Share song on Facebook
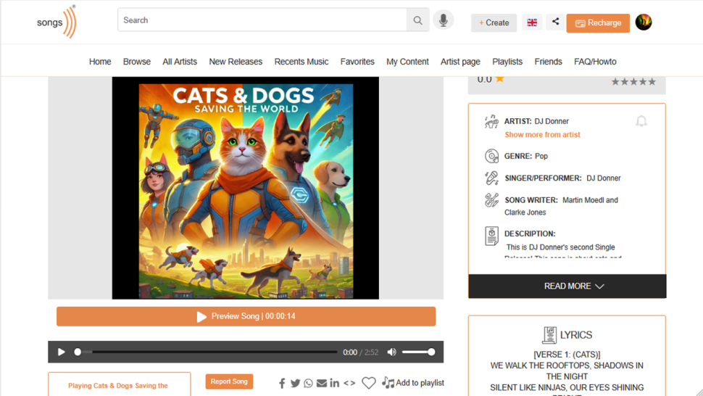 [282, 383]
